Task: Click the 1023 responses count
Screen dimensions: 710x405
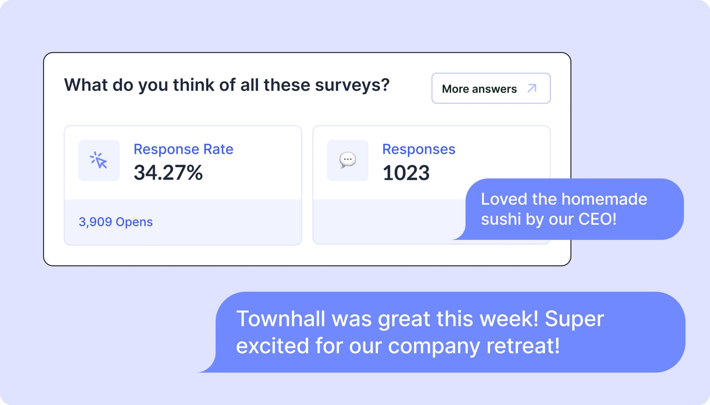Action: [406, 173]
